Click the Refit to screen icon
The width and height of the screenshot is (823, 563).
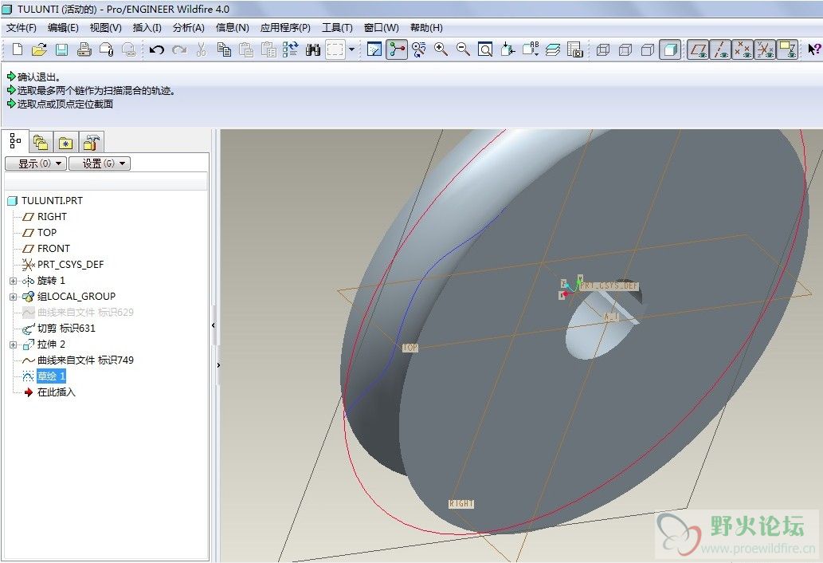point(485,49)
